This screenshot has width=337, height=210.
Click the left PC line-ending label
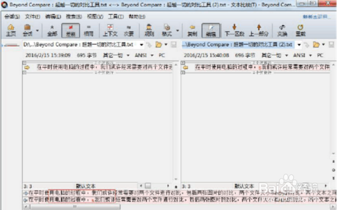tap(162, 56)
